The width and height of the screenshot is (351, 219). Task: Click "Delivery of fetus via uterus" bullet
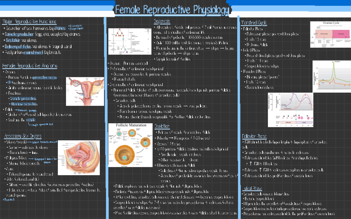[x=37, y=46]
